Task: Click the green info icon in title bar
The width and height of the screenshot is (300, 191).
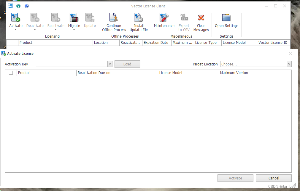Action: (18, 6)
